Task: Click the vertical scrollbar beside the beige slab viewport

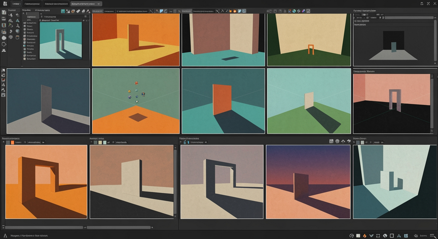Action: tap(175, 183)
